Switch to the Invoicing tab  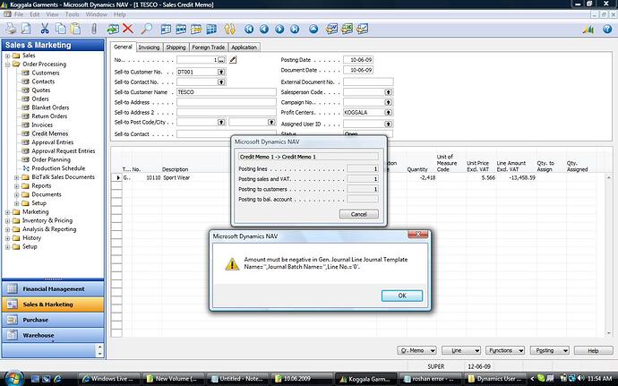(x=149, y=47)
